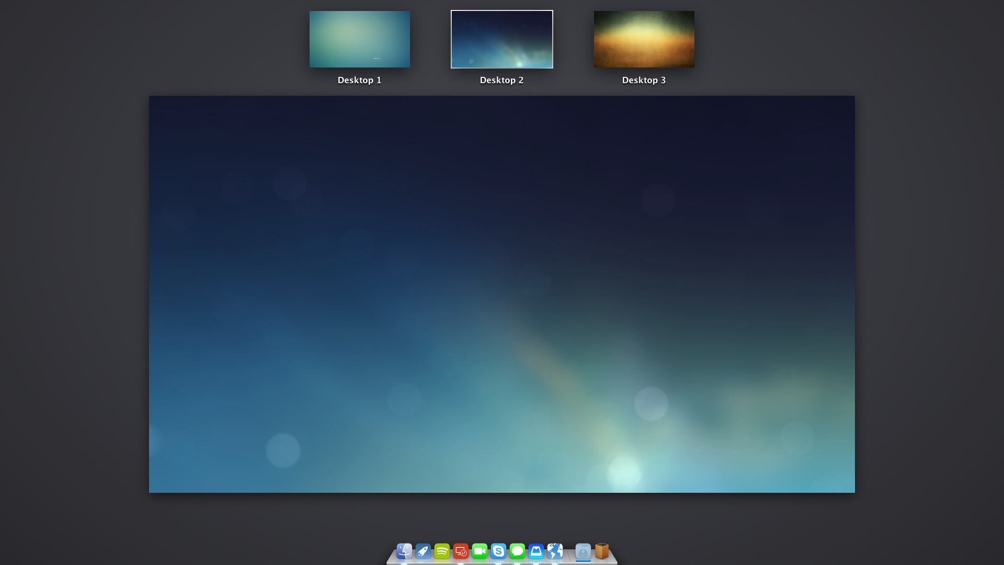
Task: Switch to Desktop 1 thumbnail
Action: click(x=359, y=39)
